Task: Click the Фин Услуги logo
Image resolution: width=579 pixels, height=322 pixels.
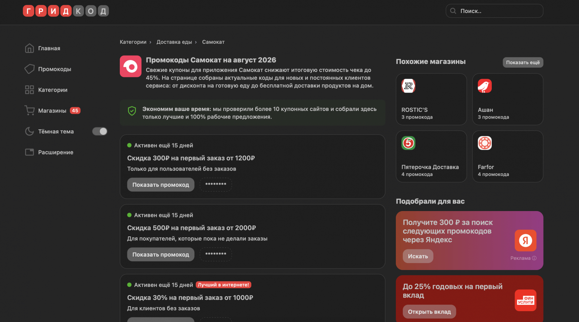Action: click(525, 300)
